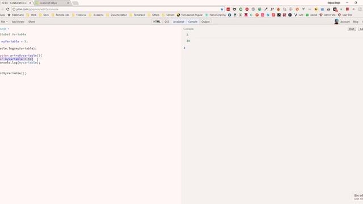Click Add library in JS Bin toolbar
Viewport: 363px width, 204px height.
pos(18,22)
